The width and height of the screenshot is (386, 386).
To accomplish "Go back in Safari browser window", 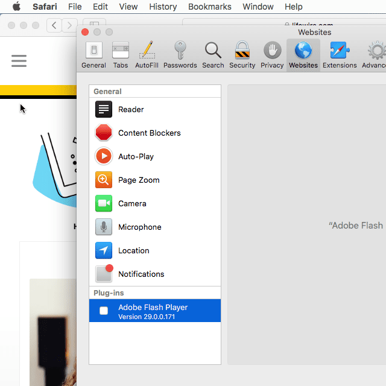I will [54, 25].
